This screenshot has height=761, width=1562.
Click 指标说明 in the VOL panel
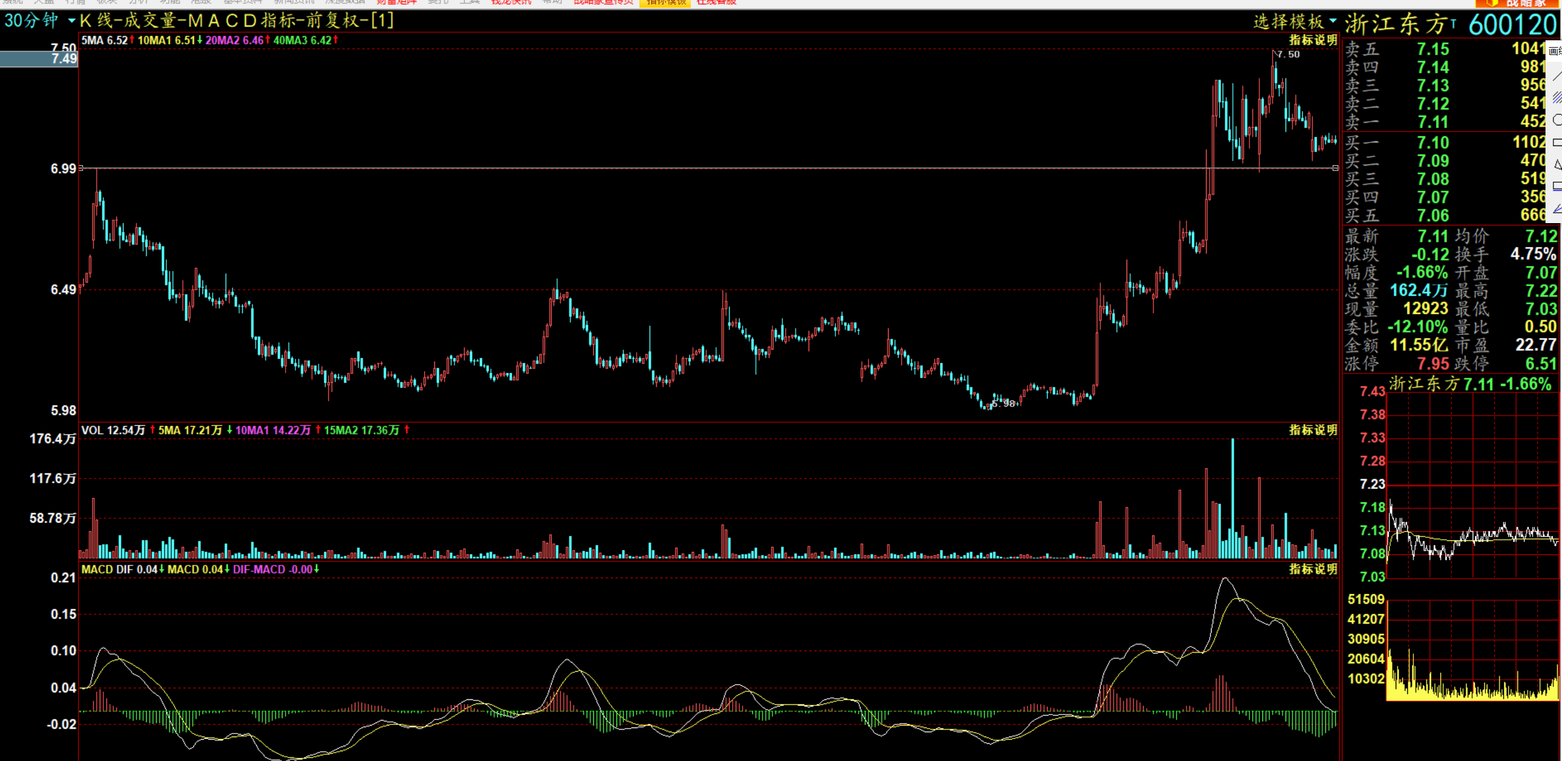coord(1312,430)
